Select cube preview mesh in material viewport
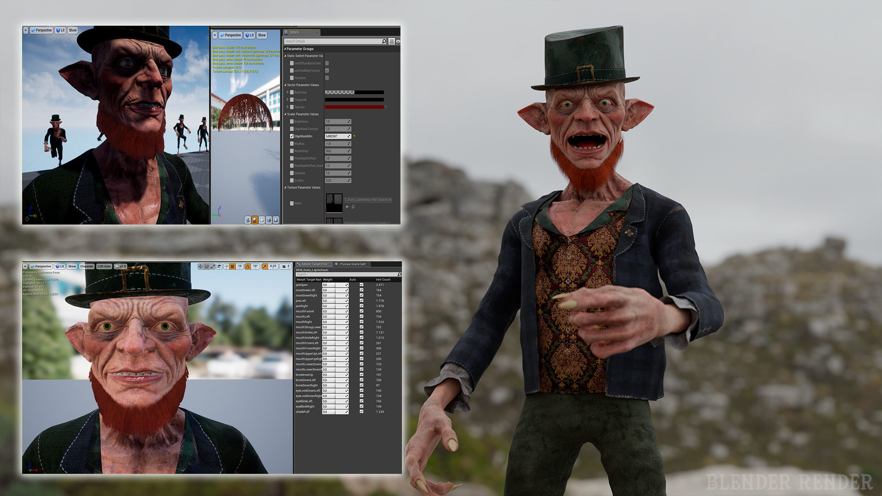The height and width of the screenshot is (496, 882). (269, 220)
